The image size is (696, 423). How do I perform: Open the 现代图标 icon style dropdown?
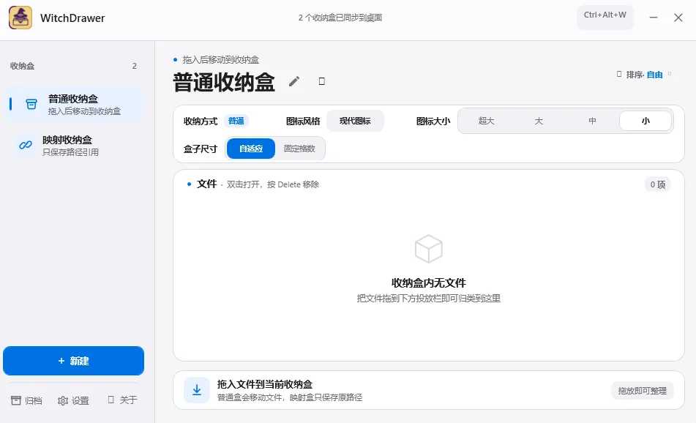pos(355,121)
